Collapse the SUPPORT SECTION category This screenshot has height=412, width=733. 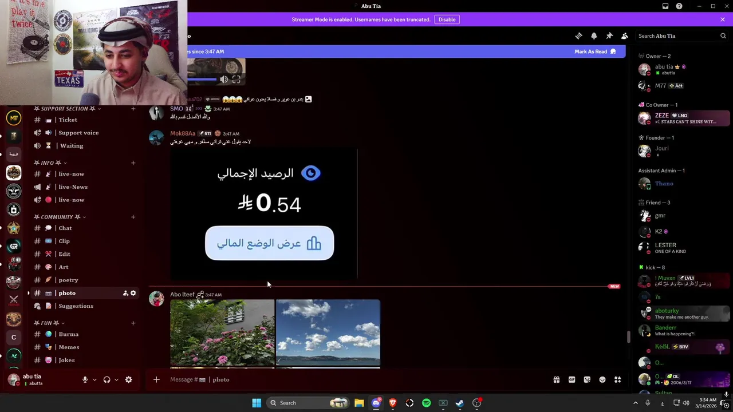pyautogui.click(x=67, y=109)
